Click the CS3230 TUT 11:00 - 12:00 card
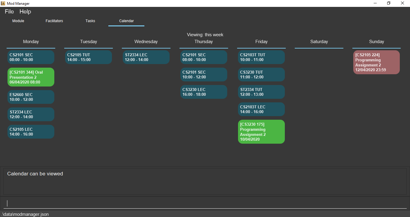The image size is (410, 217). pos(261,75)
